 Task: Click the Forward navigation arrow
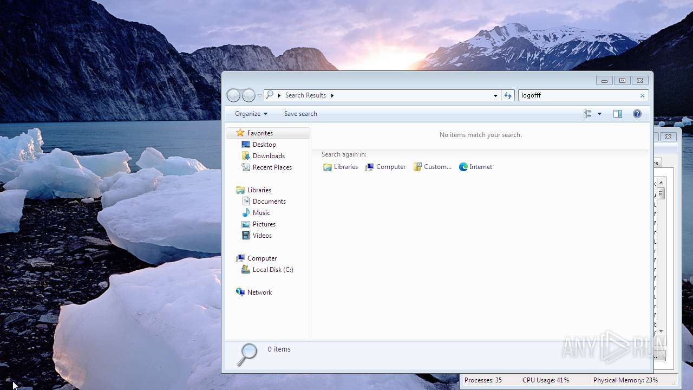(249, 95)
